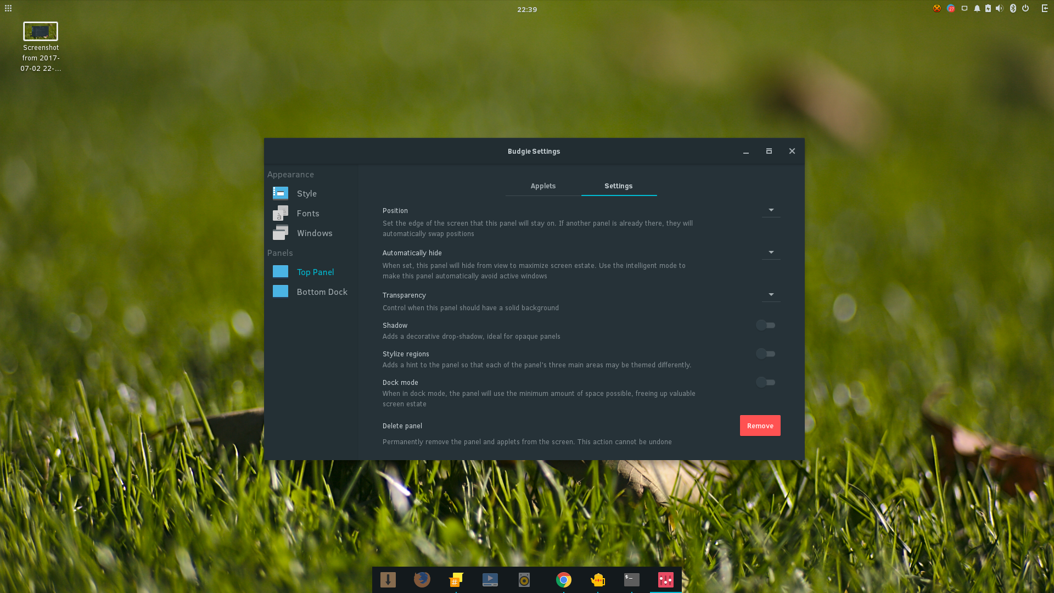Click the 22:39 clock

[x=527, y=9]
